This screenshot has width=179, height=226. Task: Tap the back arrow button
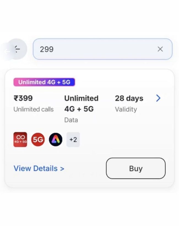(7, 51)
